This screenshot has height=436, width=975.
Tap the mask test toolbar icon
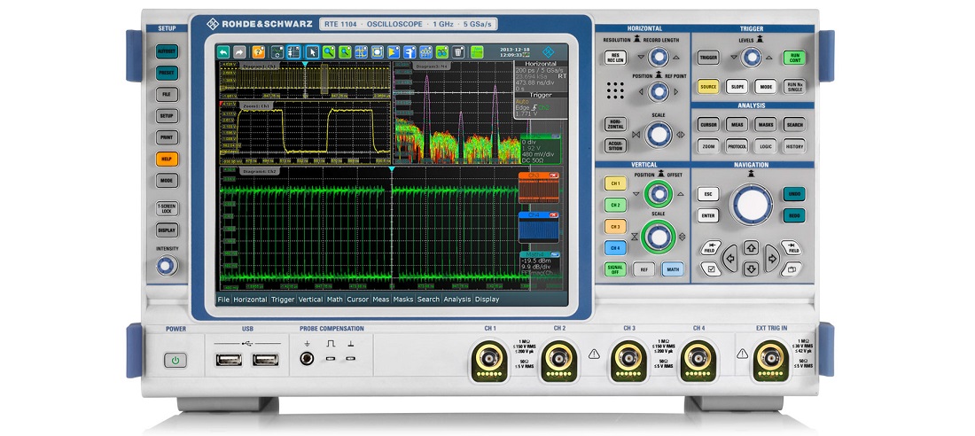[x=377, y=52]
